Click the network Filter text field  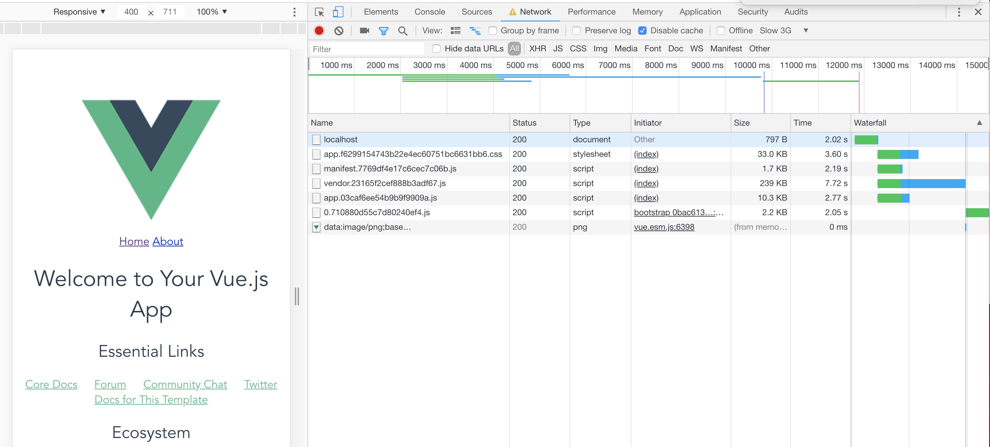[x=367, y=49]
